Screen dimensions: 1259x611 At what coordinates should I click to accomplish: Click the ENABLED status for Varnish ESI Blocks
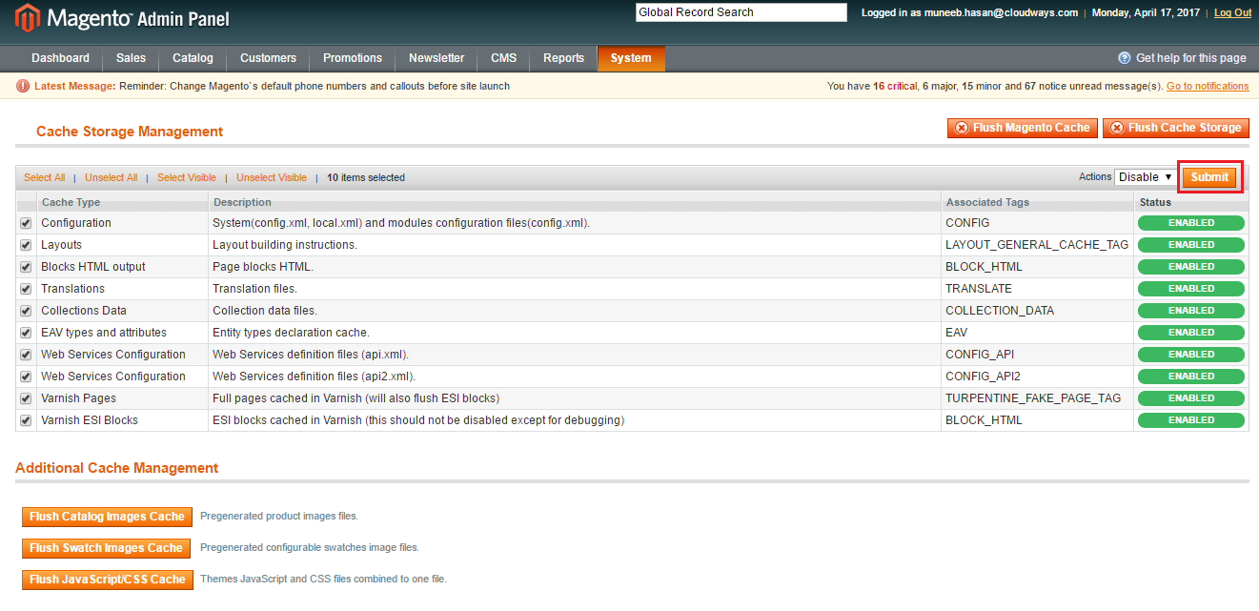(1191, 420)
